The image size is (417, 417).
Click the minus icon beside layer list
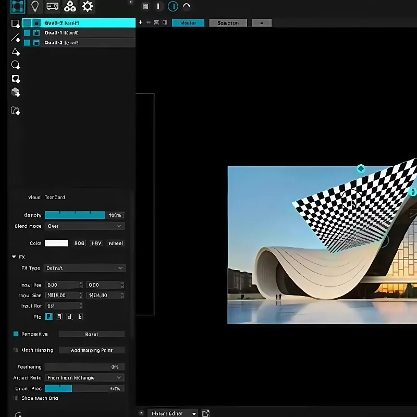click(x=149, y=22)
